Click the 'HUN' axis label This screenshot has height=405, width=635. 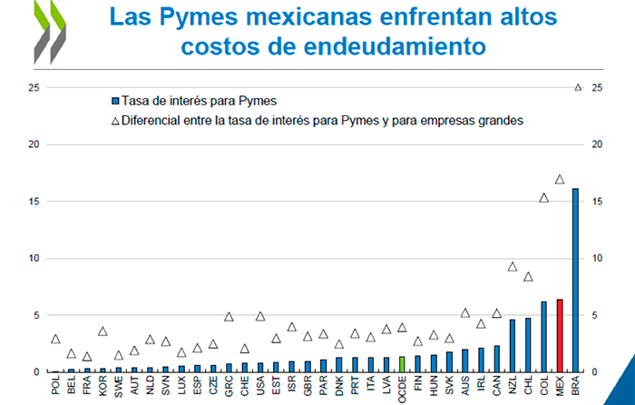pyautogui.click(x=434, y=386)
